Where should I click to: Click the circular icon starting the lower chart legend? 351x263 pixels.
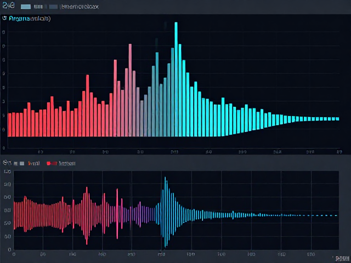tap(5, 163)
